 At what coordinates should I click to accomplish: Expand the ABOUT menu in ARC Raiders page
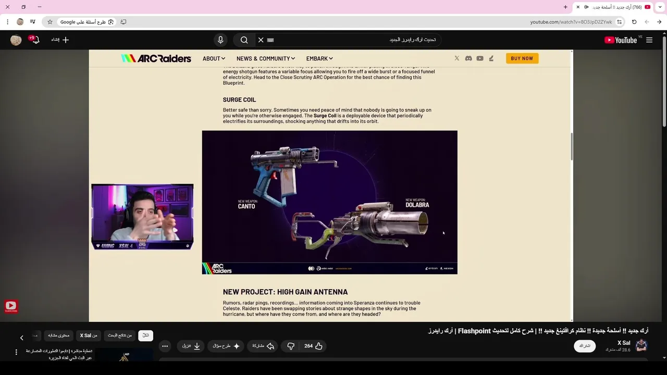[x=214, y=59]
